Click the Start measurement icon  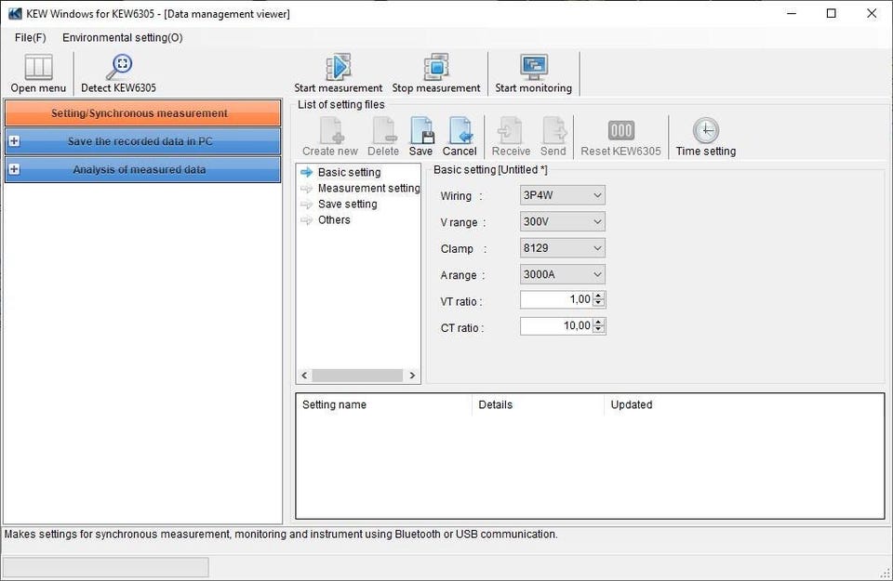coord(339,67)
